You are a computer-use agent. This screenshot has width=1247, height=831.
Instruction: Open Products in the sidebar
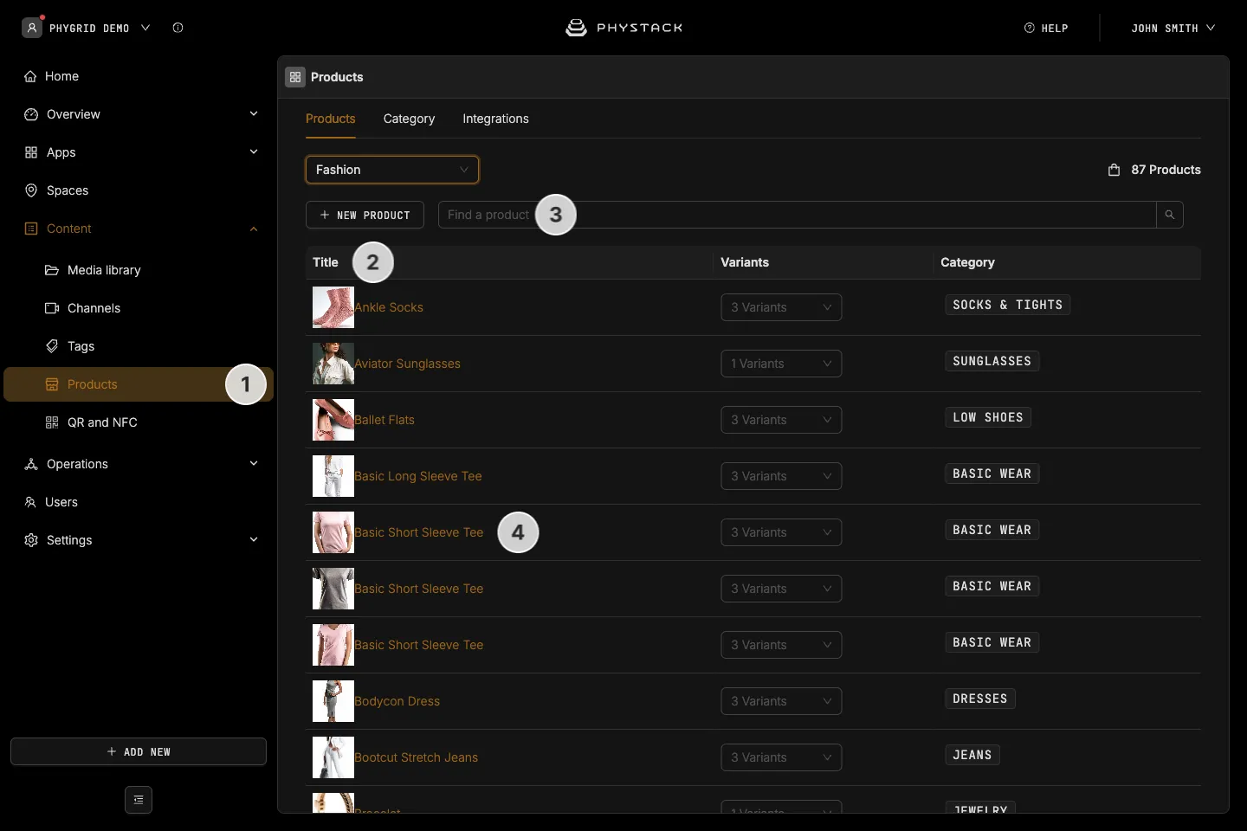139,384
